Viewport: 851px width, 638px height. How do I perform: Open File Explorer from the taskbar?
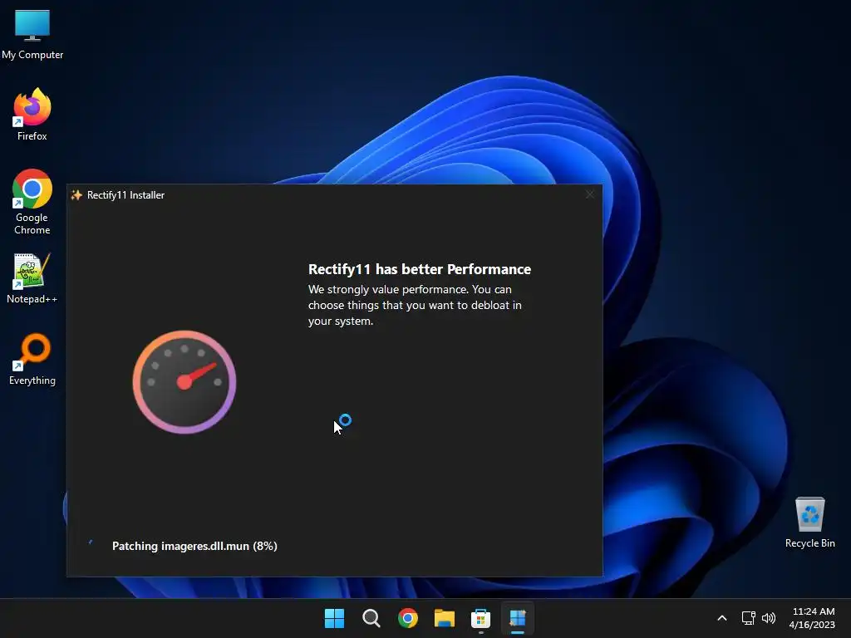coord(445,618)
